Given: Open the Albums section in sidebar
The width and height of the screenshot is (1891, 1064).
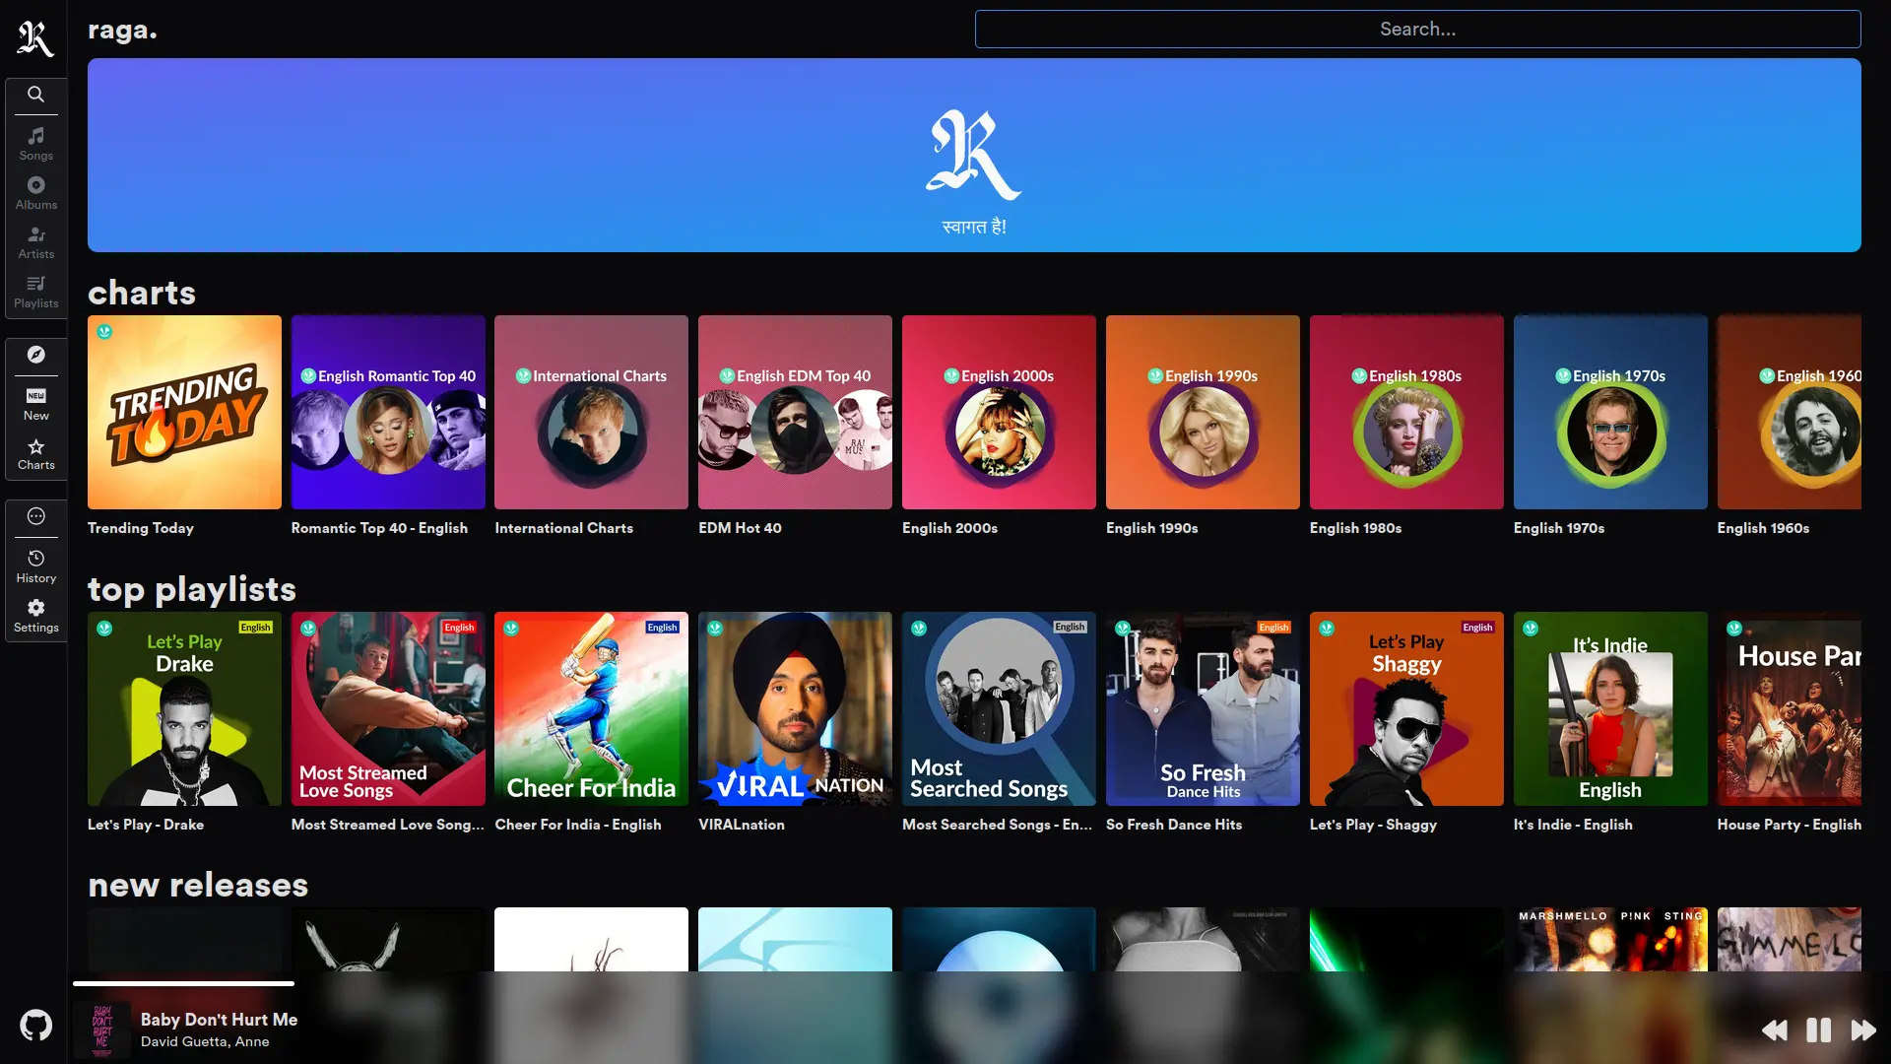Looking at the screenshot, I should (x=35, y=192).
